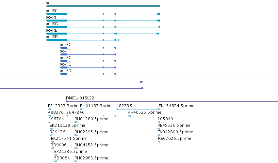
Task: Click the RH04152.5prime arrow glyph
Action: [76, 148]
